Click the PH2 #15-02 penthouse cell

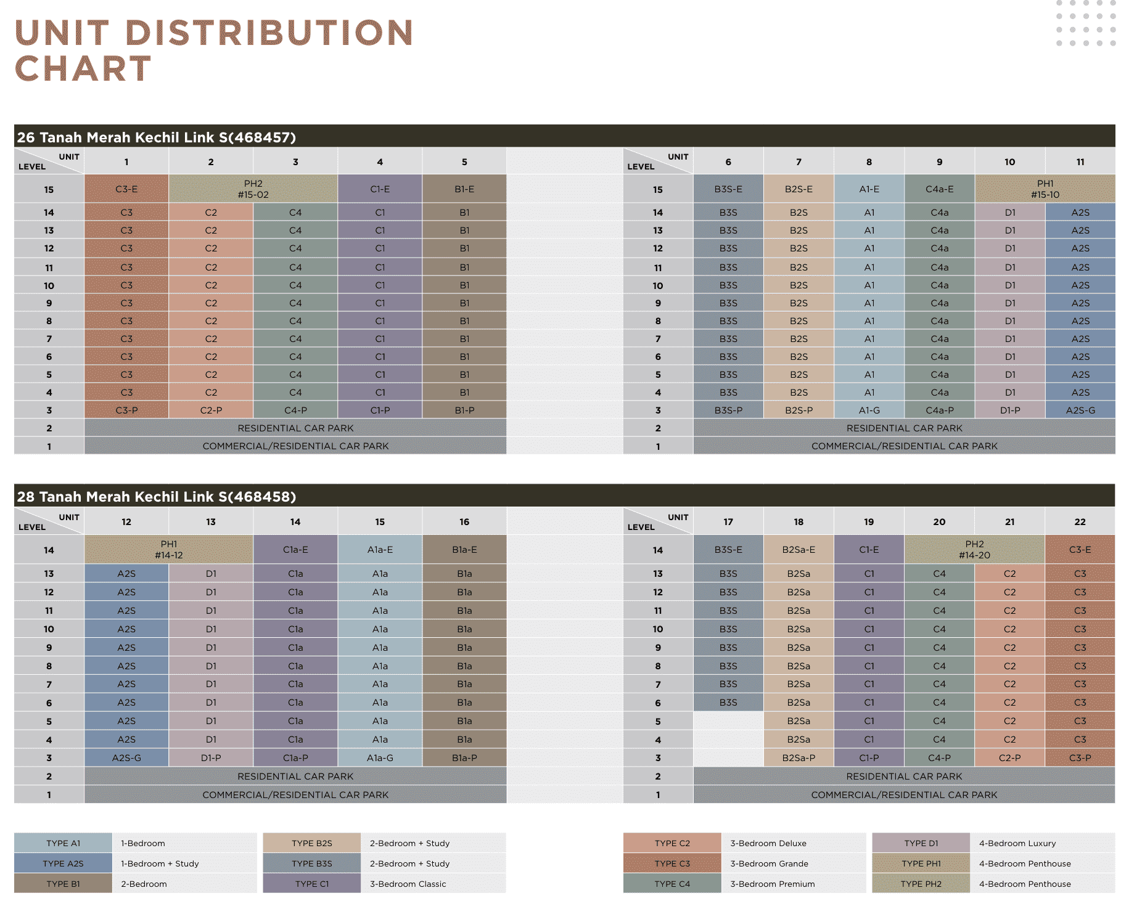coord(253,189)
